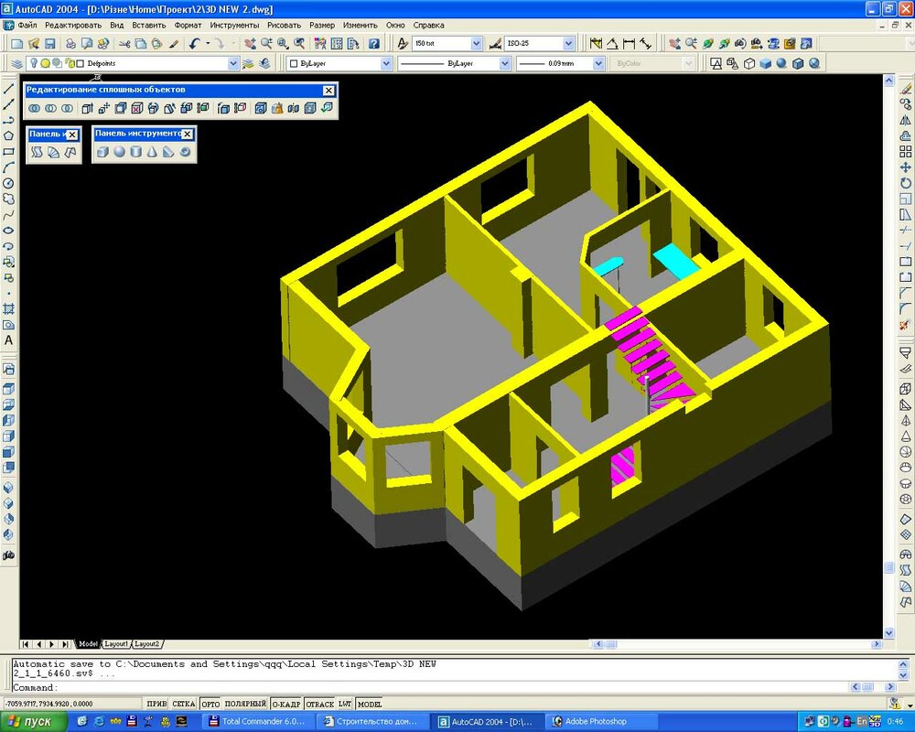This screenshot has width=915, height=732.
Task: Click the пуск Start button
Action: pyautogui.click(x=34, y=722)
